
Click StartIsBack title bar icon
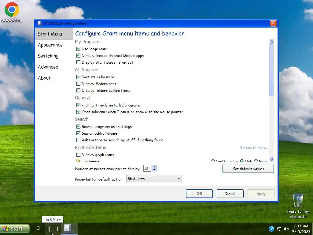[39, 23]
